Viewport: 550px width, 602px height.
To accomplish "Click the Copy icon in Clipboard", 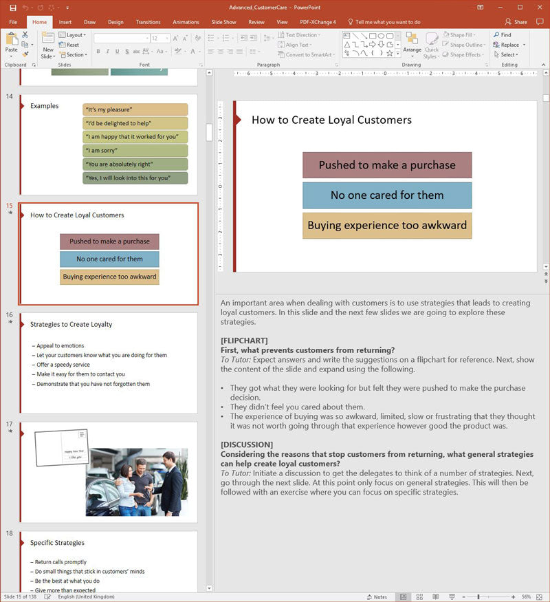I will click(25, 45).
